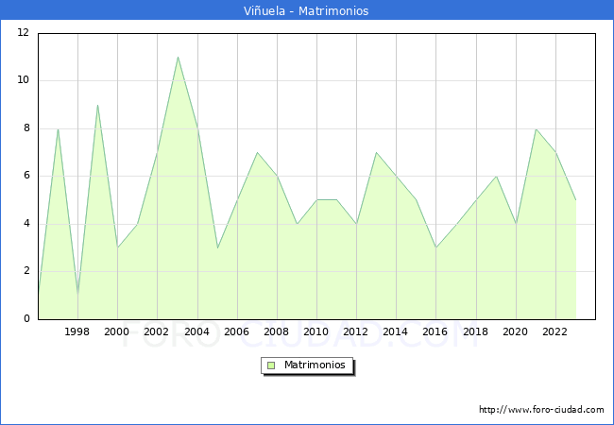Click the y-axis value 2
Screen dimensions: 614x425
(26, 271)
